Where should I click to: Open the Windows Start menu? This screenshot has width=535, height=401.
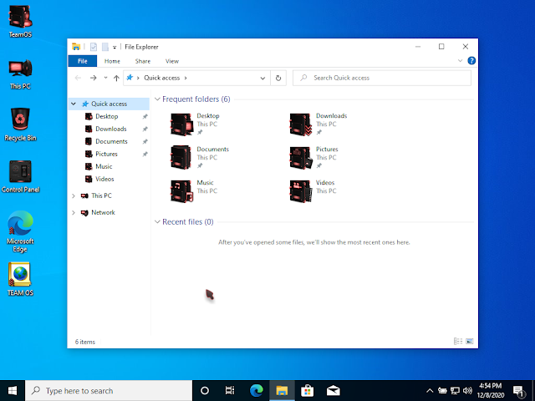[13, 390]
